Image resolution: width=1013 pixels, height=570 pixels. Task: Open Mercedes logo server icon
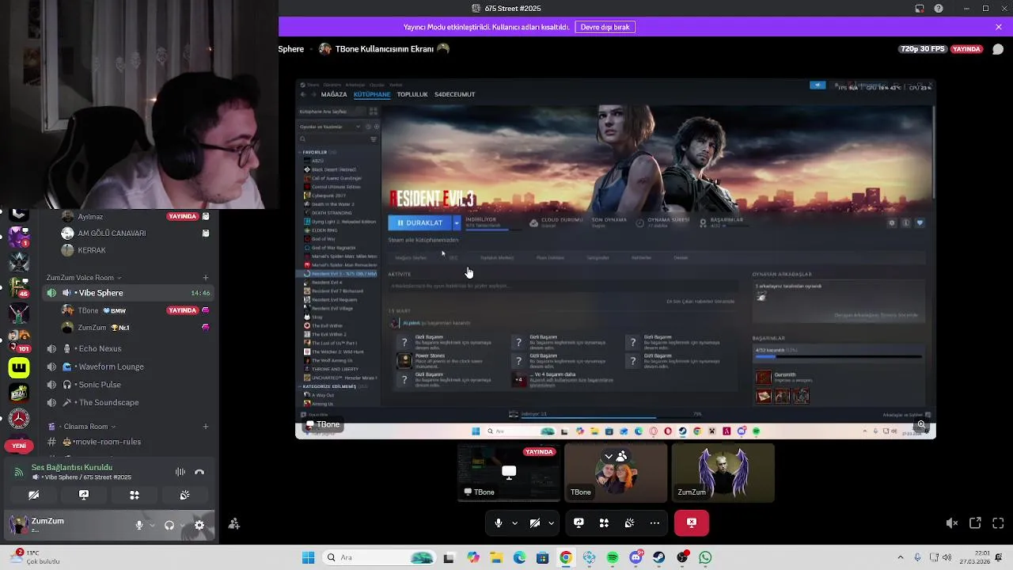[19, 419]
